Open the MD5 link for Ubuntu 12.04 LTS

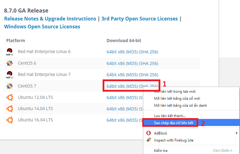tap(132, 98)
